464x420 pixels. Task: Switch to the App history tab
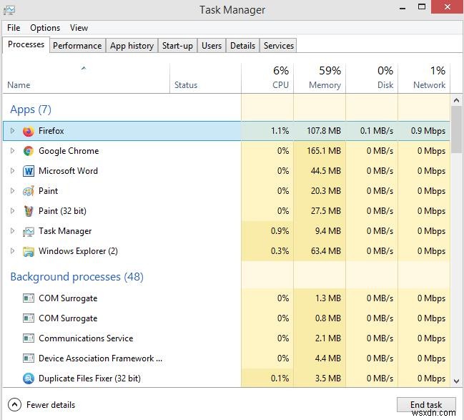point(132,46)
